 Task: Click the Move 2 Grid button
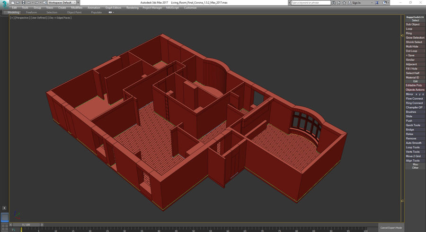(415, 156)
